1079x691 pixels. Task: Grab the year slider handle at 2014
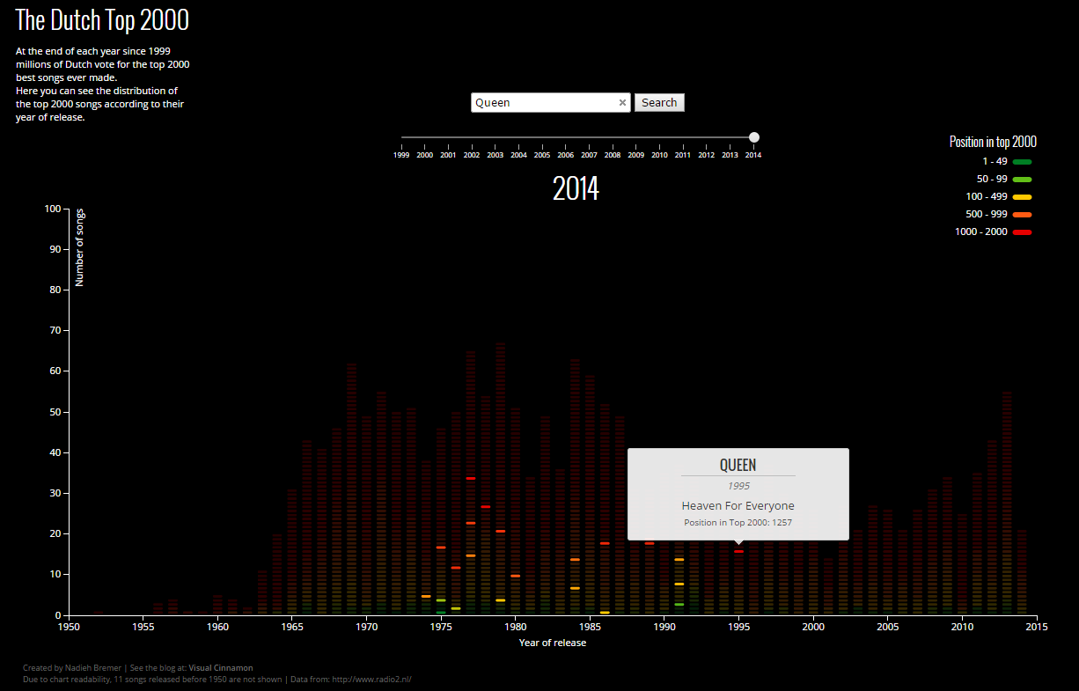[754, 137]
